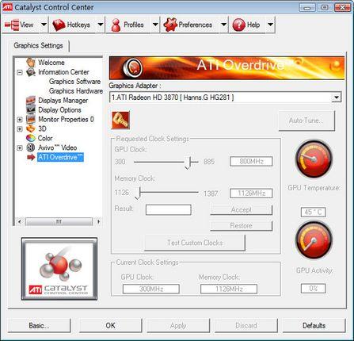354x341 pixels.
Task: Click the Monitor Properties 0 icon
Action: (31, 119)
